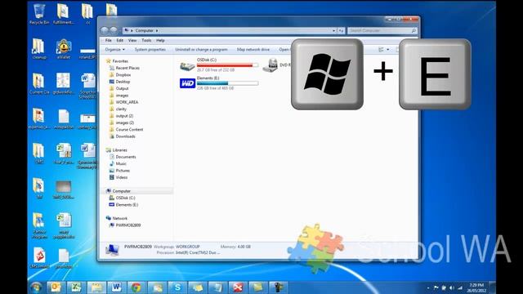Viewport: 523px width, 294px height.
Task: Open the Organize dropdown
Action: coord(114,49)
